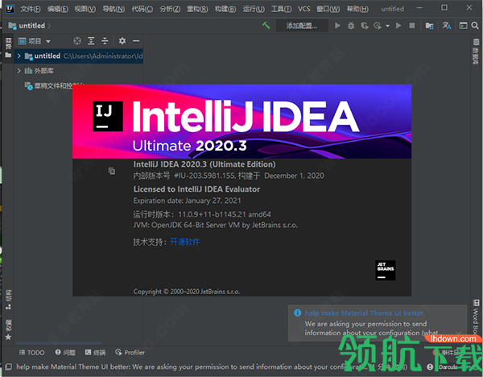Toggle the Structure tool window side tab
The width and height of the screenshot is (483, 377).
click(x=8, y=300)
